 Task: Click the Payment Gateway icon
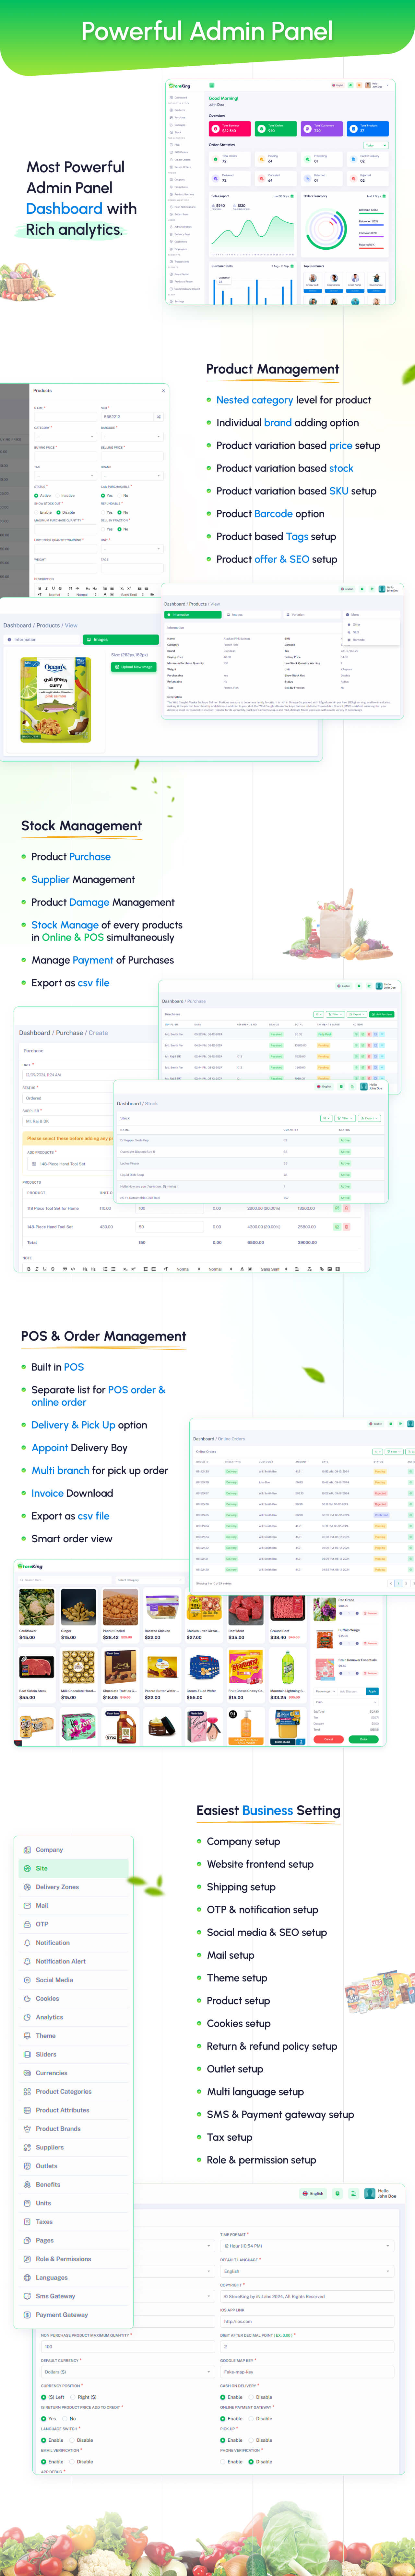27,2315
